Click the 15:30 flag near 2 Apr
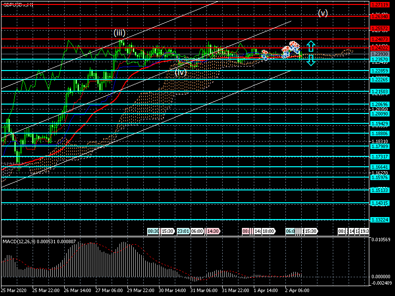Viewport: 395px width, 296px height. (x=310, y=231)
